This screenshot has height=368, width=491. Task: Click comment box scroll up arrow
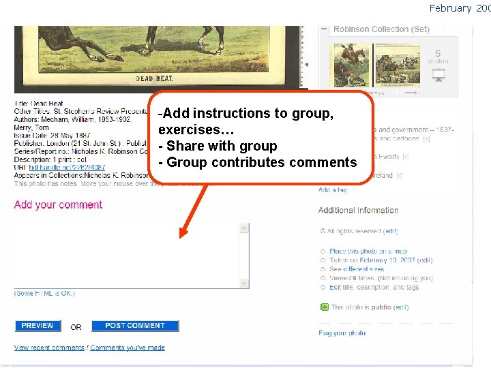[x=244, y=228]
